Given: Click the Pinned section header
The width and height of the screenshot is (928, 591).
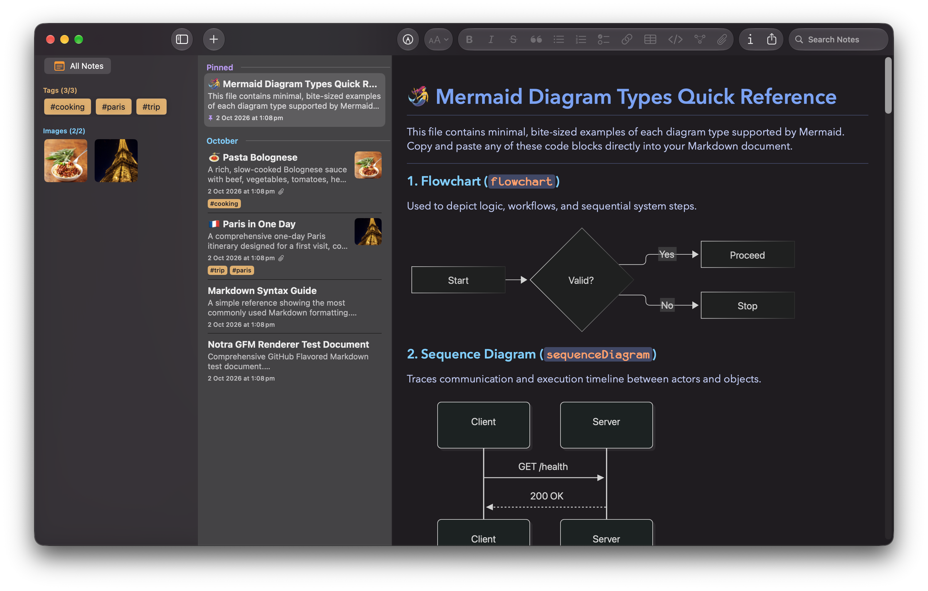Looking at the screenshot, I should [220, 67].
